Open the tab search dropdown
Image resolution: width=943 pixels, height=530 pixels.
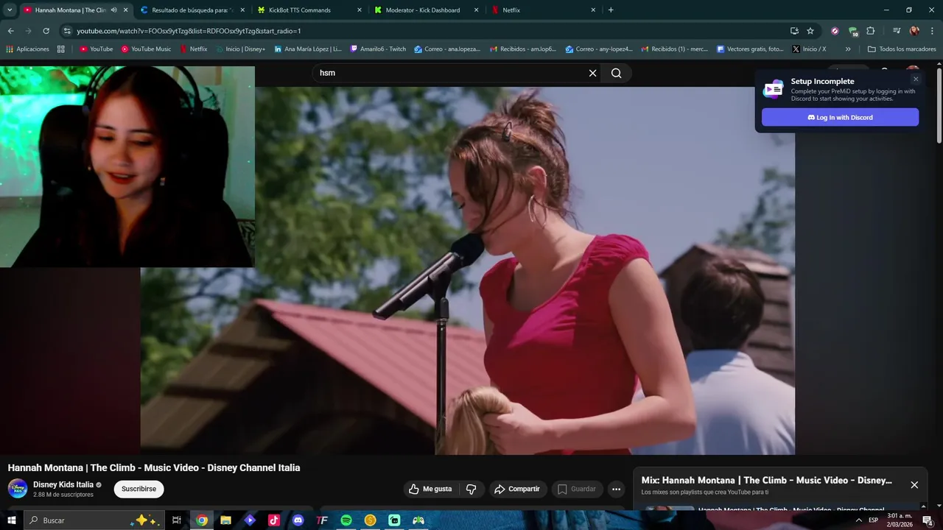pos(10,10)
